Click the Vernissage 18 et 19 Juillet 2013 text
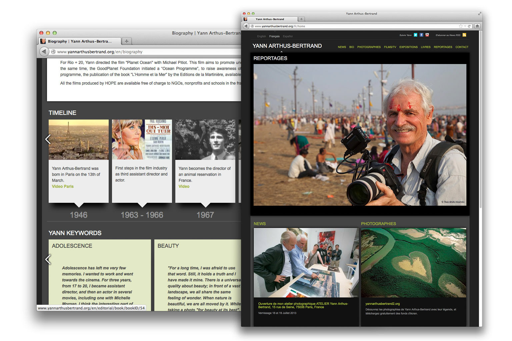Image resolution: width=512 pixels, height=341 pixels. (277, 313)
